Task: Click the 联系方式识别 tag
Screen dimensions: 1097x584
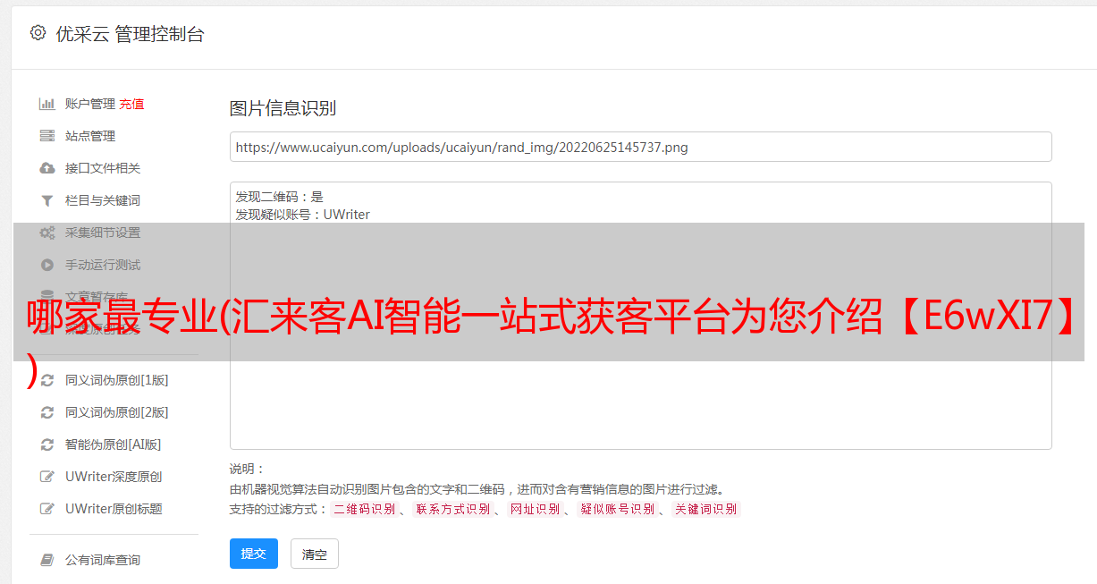Action: 452,509
